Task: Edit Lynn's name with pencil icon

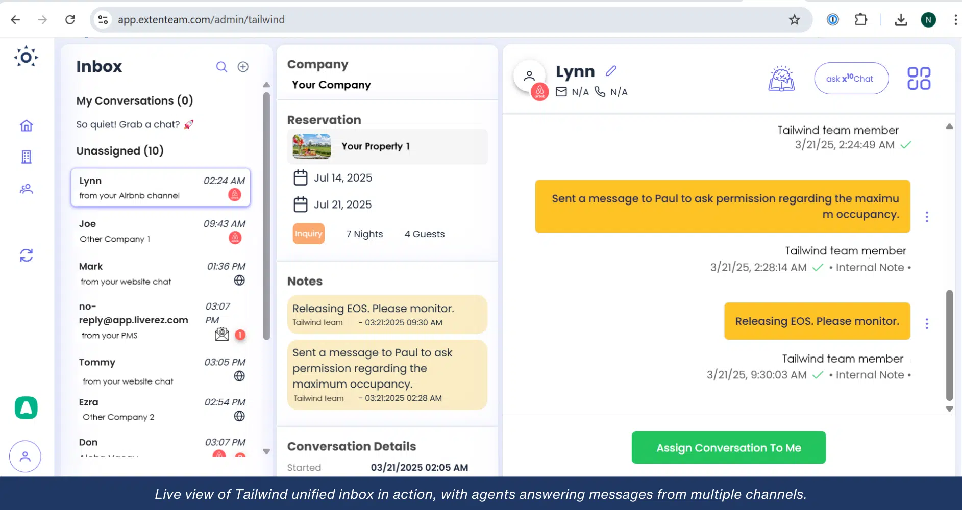Action: pyautogui.click(x=611, y=71)
